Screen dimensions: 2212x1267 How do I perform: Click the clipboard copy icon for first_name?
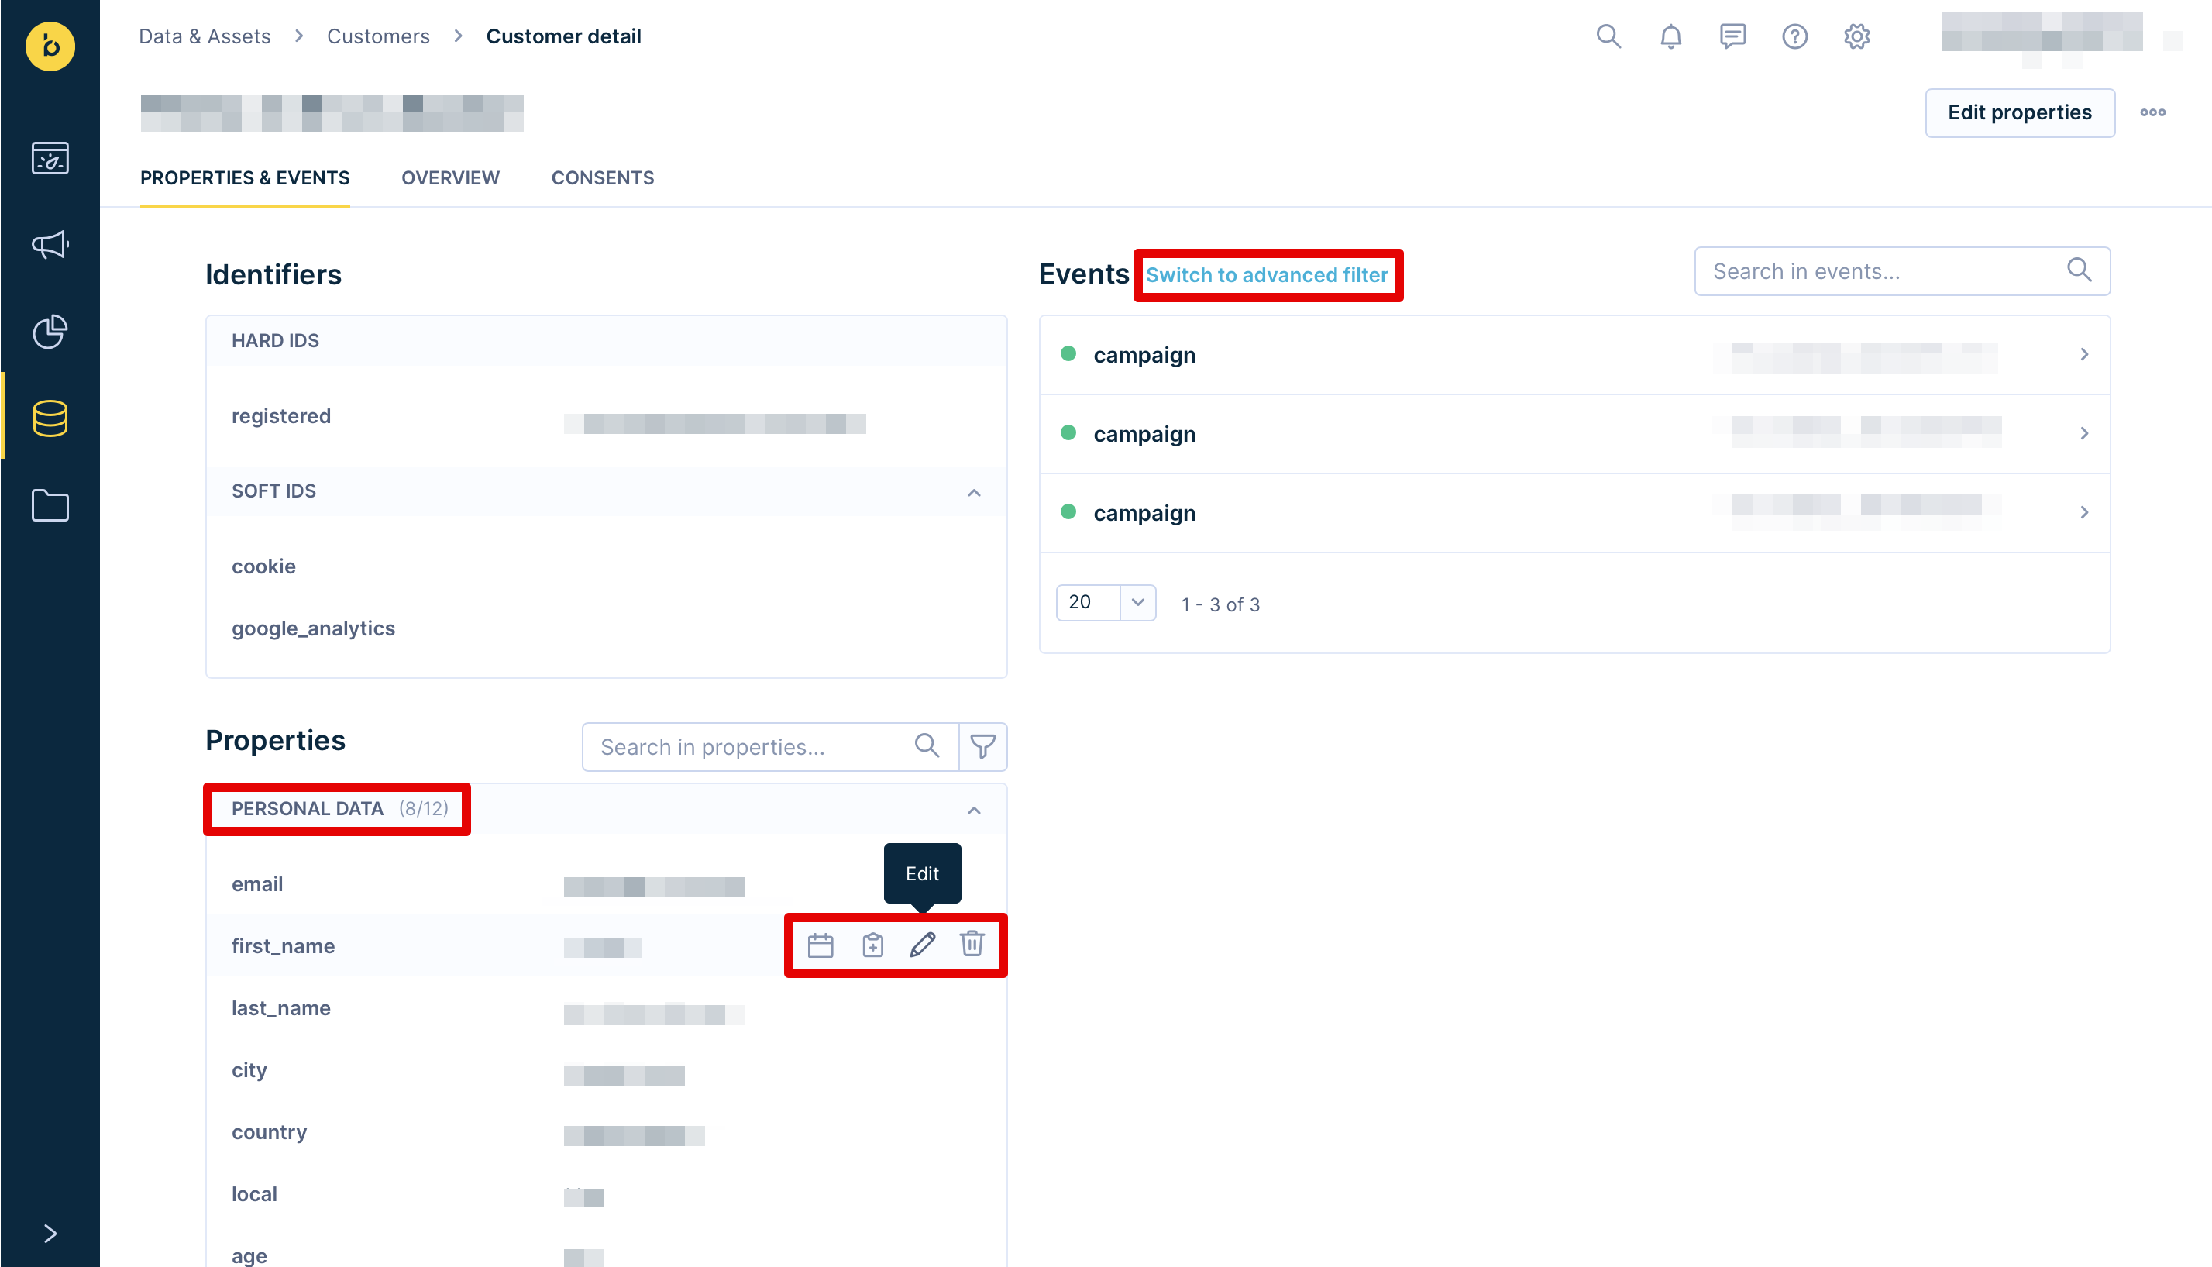[872, 945]
